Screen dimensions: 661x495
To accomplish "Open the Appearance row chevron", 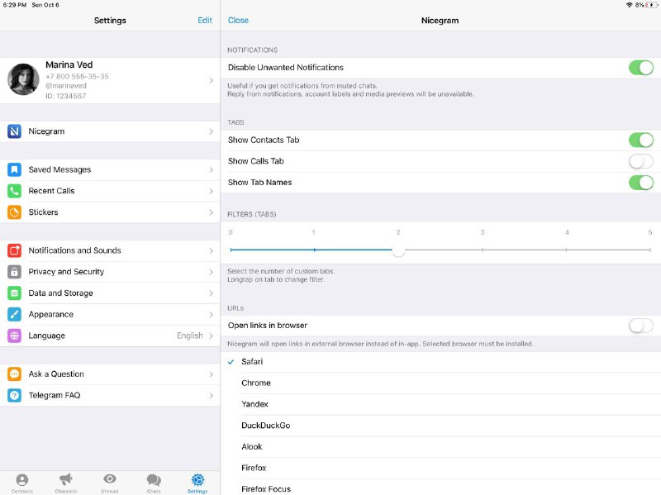I will click(212, 315).
